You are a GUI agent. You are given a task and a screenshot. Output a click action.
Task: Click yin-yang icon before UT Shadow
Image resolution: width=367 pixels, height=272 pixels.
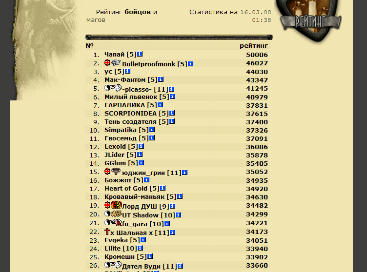tap(107, 214)
